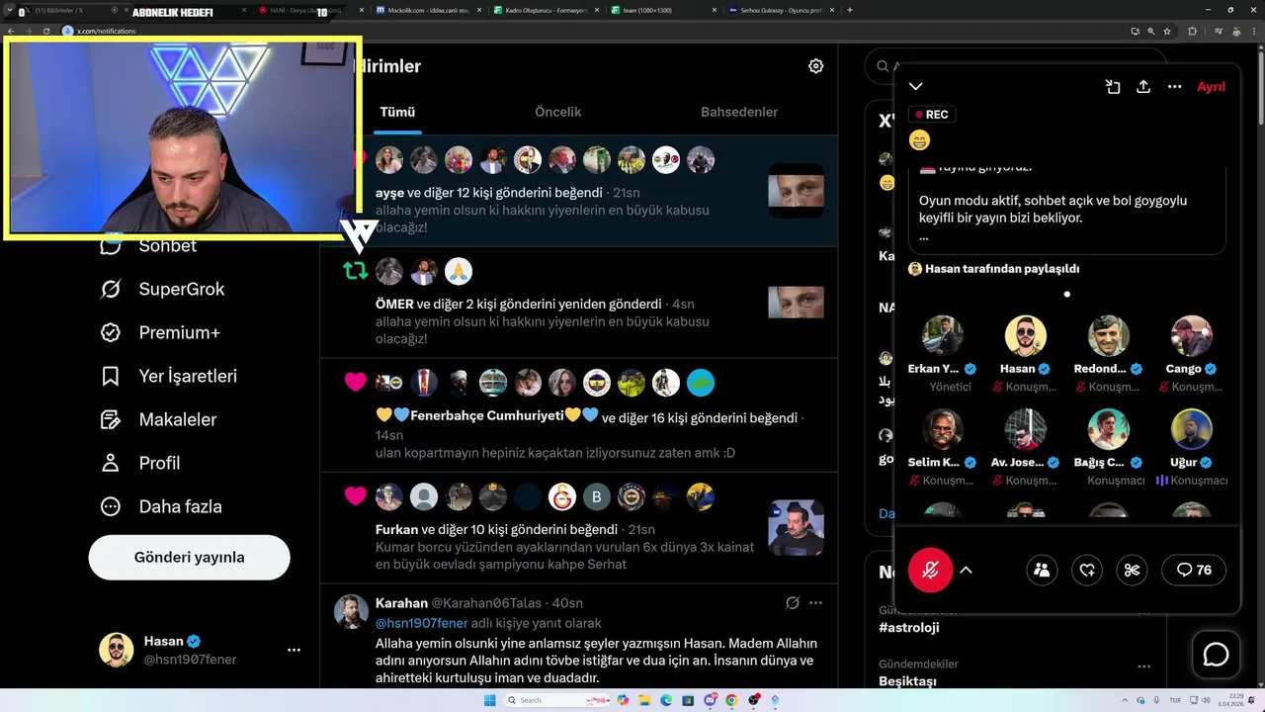The width and height of the screenshot is (1265, 712).
Task: Switch to Kadro Oluşturucu browser tab
Action: (x=548, y=10)
